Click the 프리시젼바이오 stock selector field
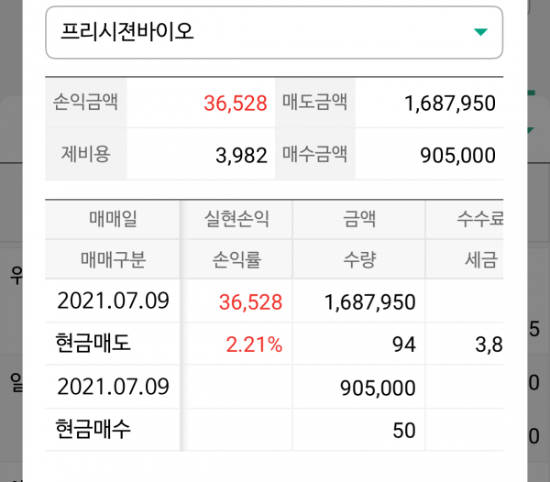Image resolution: width=550 pixels, height=482 pixels. tap(257, 33)
